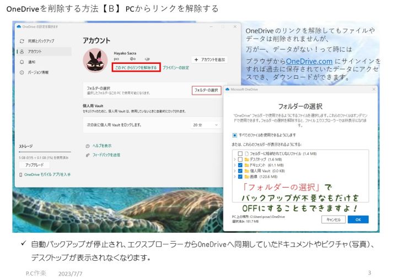This screenshot has width=397, height=280.
Task: Click the feedback icon beside フィードバックを送信
Action: pyautogui.click(x=88, y=155)
